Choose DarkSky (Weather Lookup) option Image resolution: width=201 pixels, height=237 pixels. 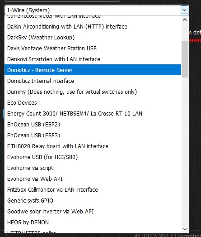click(93, 38)
